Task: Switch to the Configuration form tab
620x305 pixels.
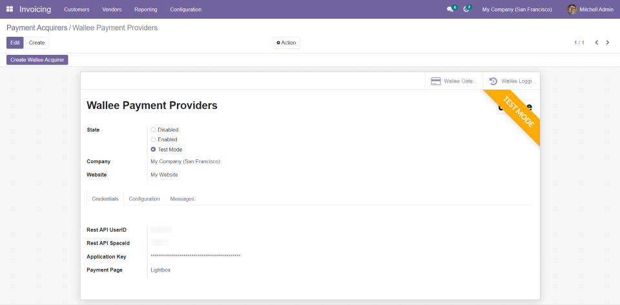Action: (x=144, y=199)
